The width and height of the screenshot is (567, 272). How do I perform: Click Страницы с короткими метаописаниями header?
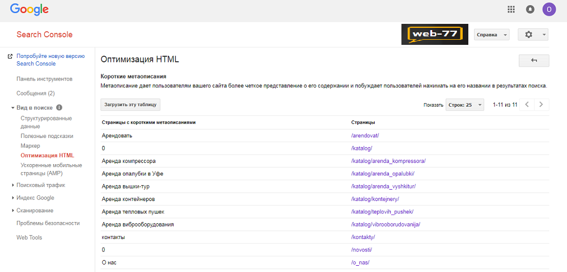click(x=149, y=123)
